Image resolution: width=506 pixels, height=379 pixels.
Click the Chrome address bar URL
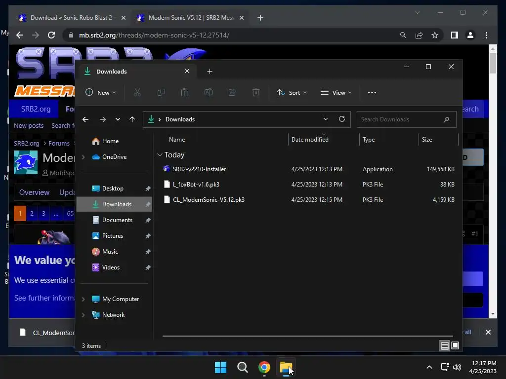(154, 35)
